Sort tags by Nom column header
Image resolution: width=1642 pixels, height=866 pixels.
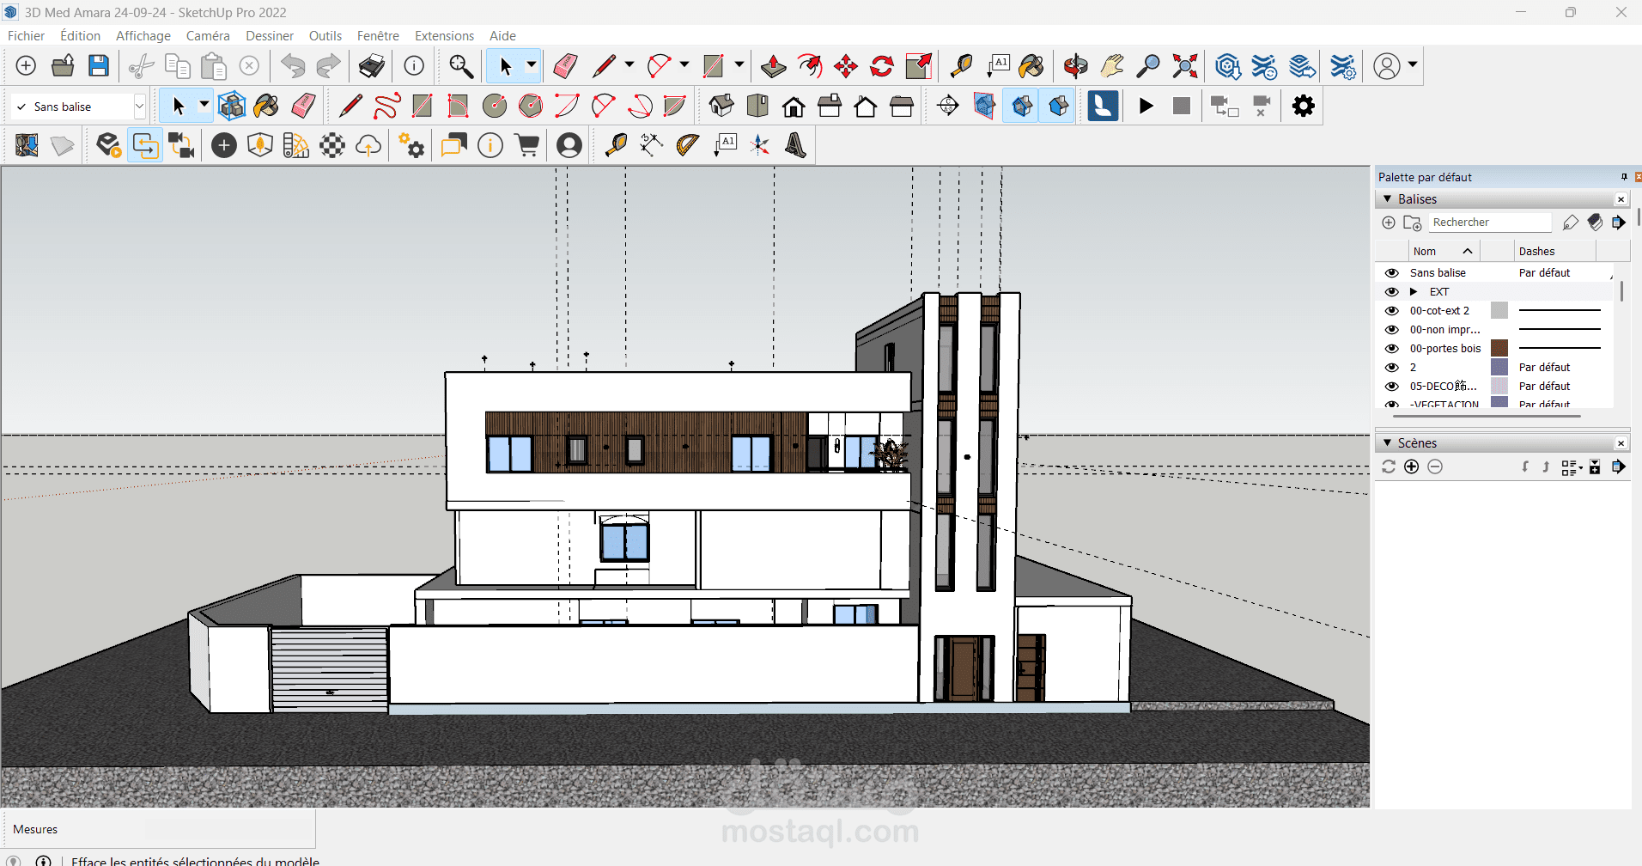click(x=1426, y=252)
